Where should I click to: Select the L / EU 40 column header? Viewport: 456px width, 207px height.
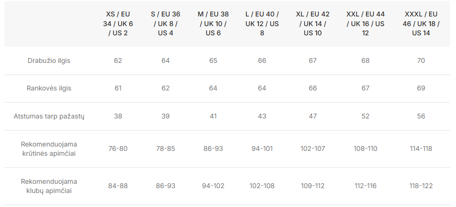coord(262,24)
